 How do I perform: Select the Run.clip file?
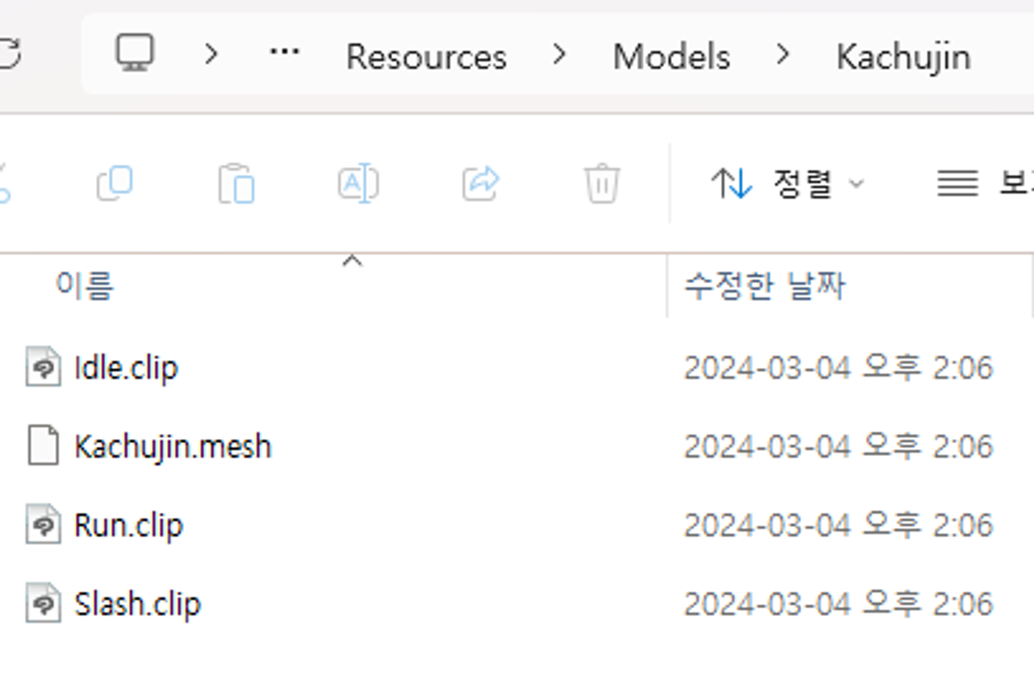[128, 525]
